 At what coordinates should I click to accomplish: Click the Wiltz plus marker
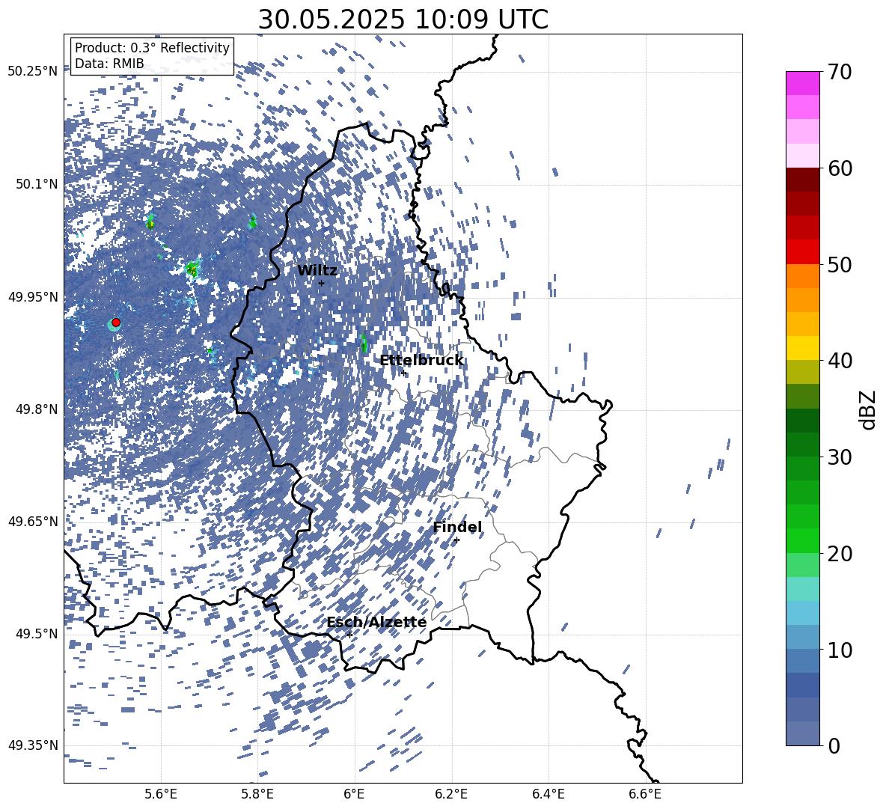pos(322,283)
